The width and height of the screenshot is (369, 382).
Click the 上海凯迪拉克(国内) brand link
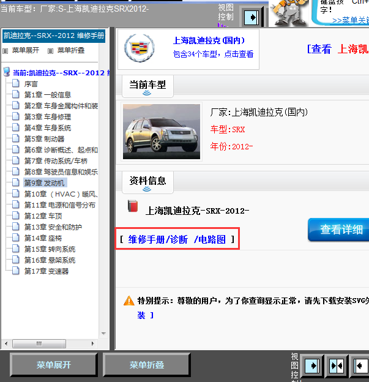tap(209, 40)
